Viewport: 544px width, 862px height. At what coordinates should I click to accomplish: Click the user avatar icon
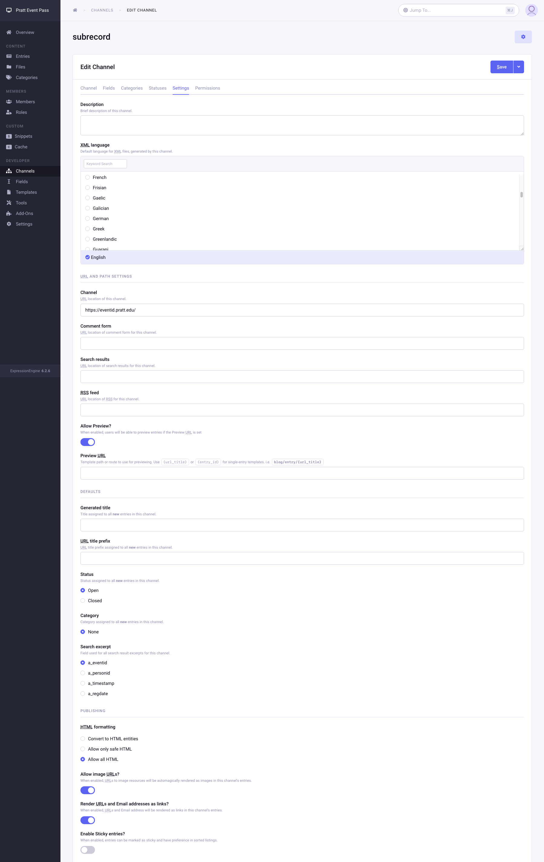(x=531, y=10)
